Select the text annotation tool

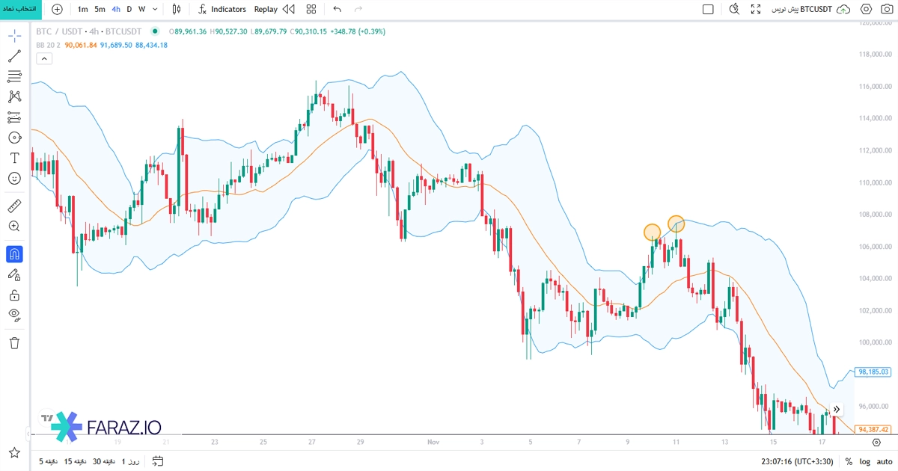(14, 158)
